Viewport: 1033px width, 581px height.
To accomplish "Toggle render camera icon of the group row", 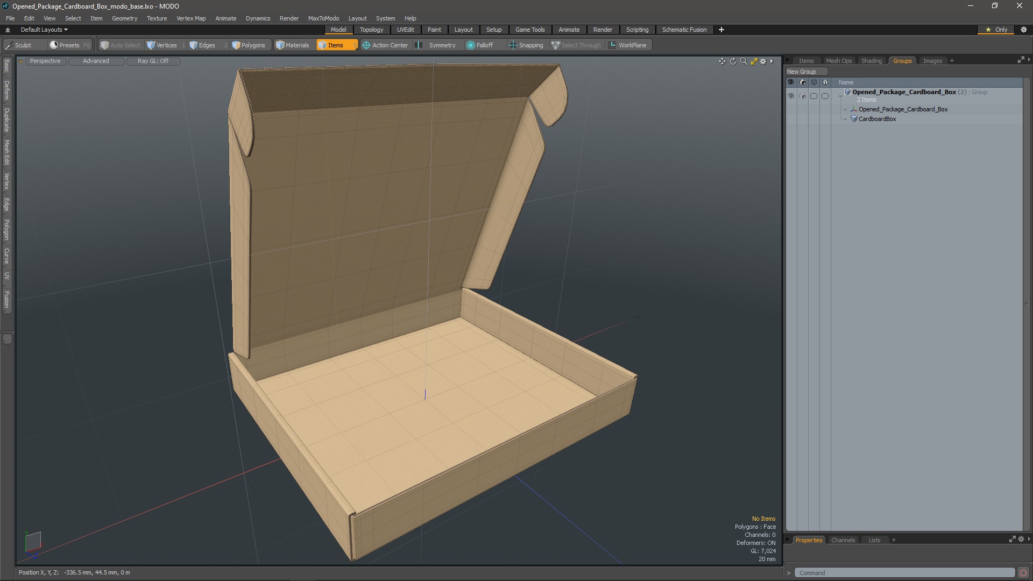I will [803, 96].
